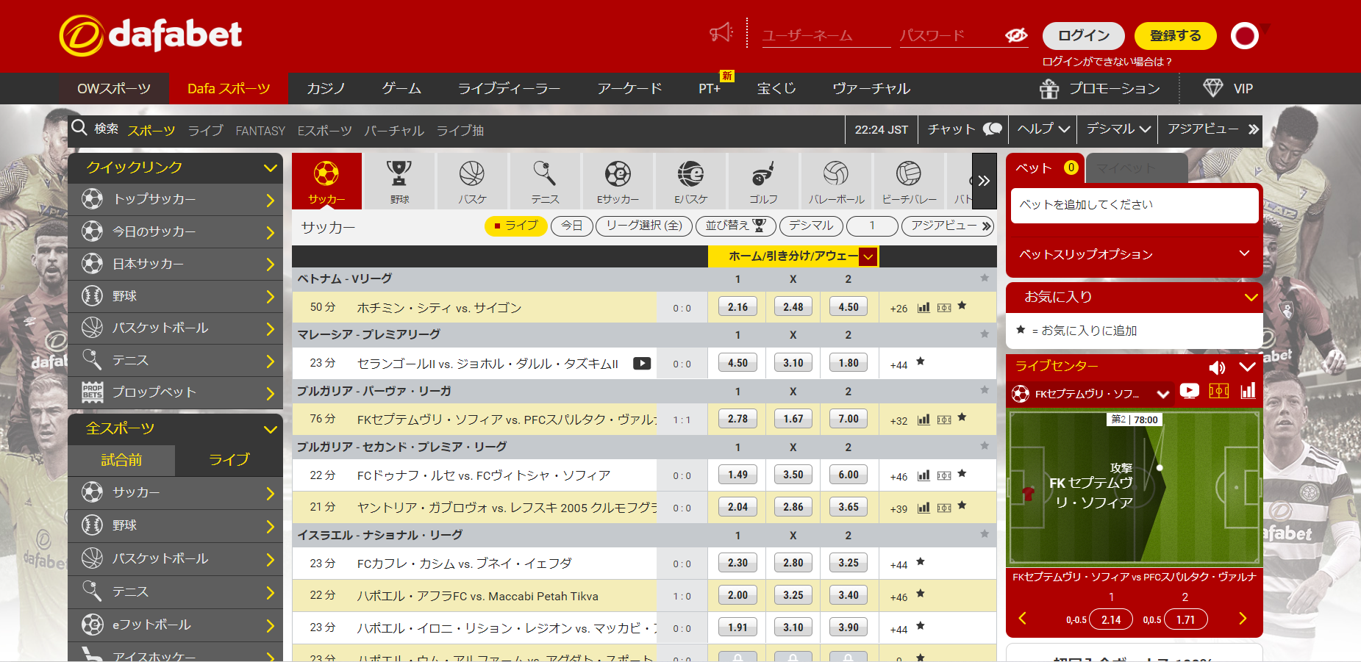Click the ログイン login button

click(x=1083, y=35)
